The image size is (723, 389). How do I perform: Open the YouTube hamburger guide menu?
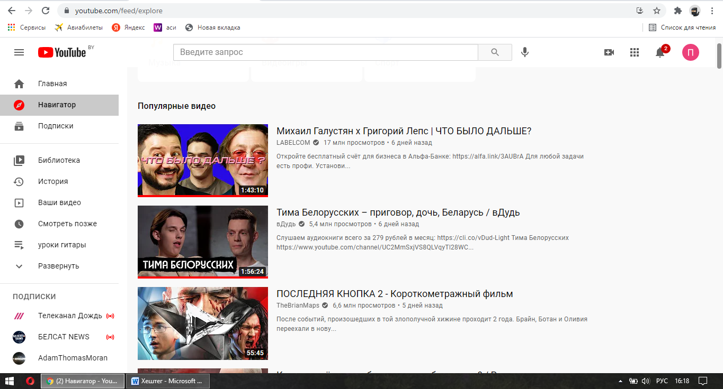click(19, 52)
